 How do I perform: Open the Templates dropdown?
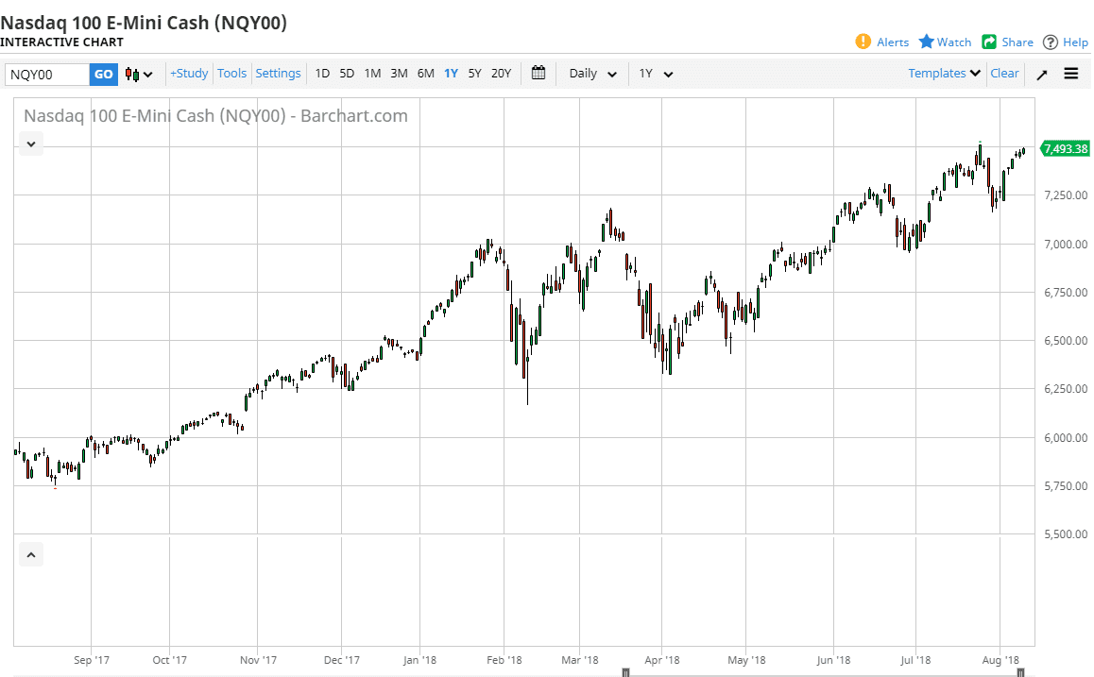[944, 74]
